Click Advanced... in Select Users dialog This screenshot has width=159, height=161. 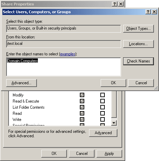point(21,83)
